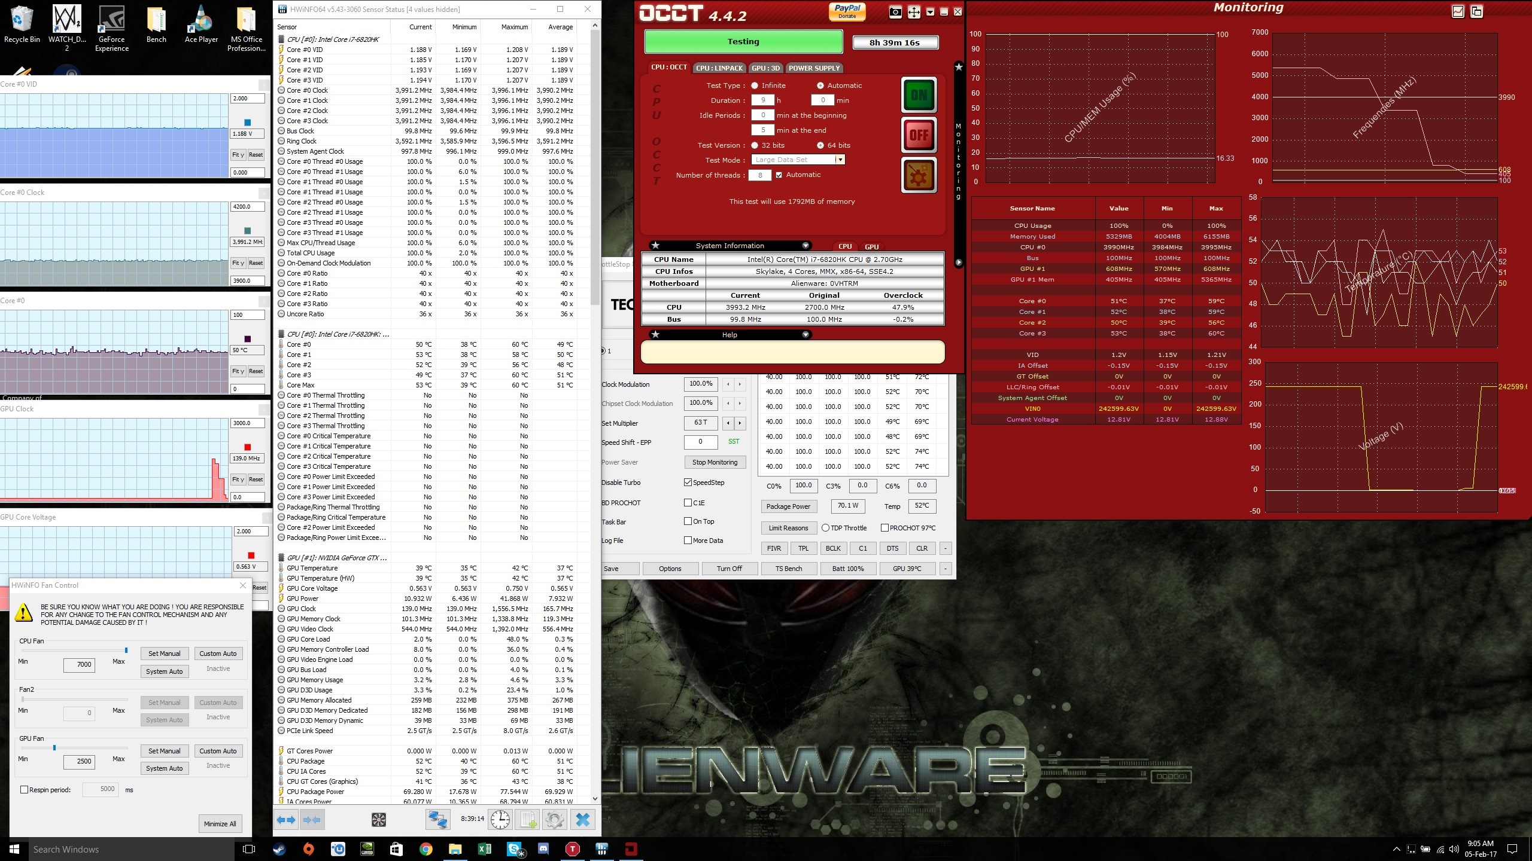Increase Set Multiplier with right arrow
The width and height of the screenshot is (1532, 861).
pyautogui.click(x=740, y=423)
